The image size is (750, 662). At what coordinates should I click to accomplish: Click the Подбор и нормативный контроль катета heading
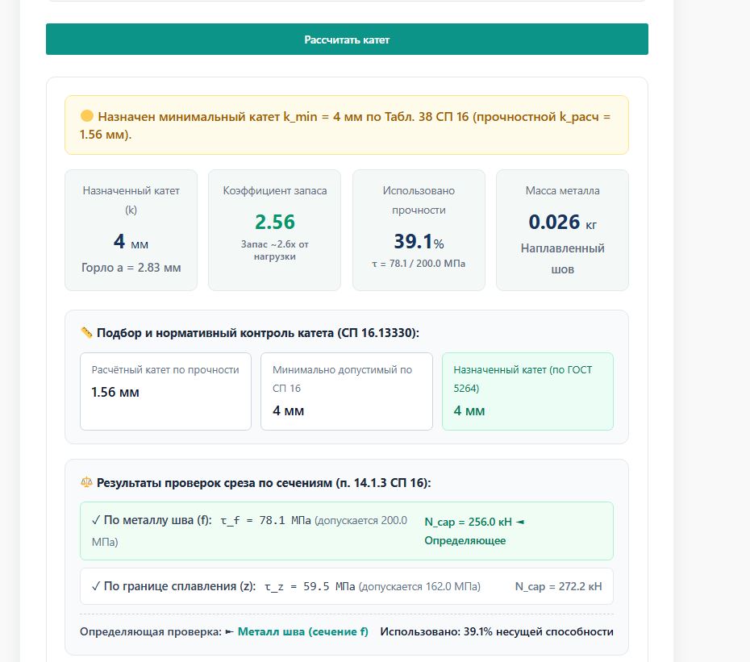(258, 332)
